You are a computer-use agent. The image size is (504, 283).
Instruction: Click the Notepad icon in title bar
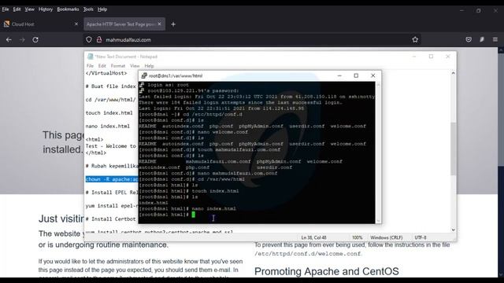click(x=91, y=57)
